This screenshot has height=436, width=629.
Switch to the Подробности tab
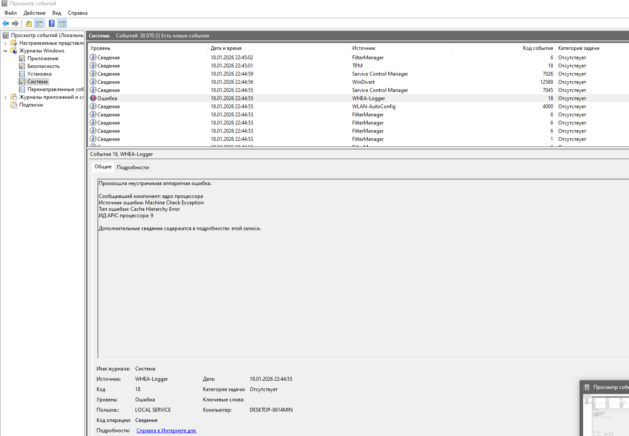[133, 167]
